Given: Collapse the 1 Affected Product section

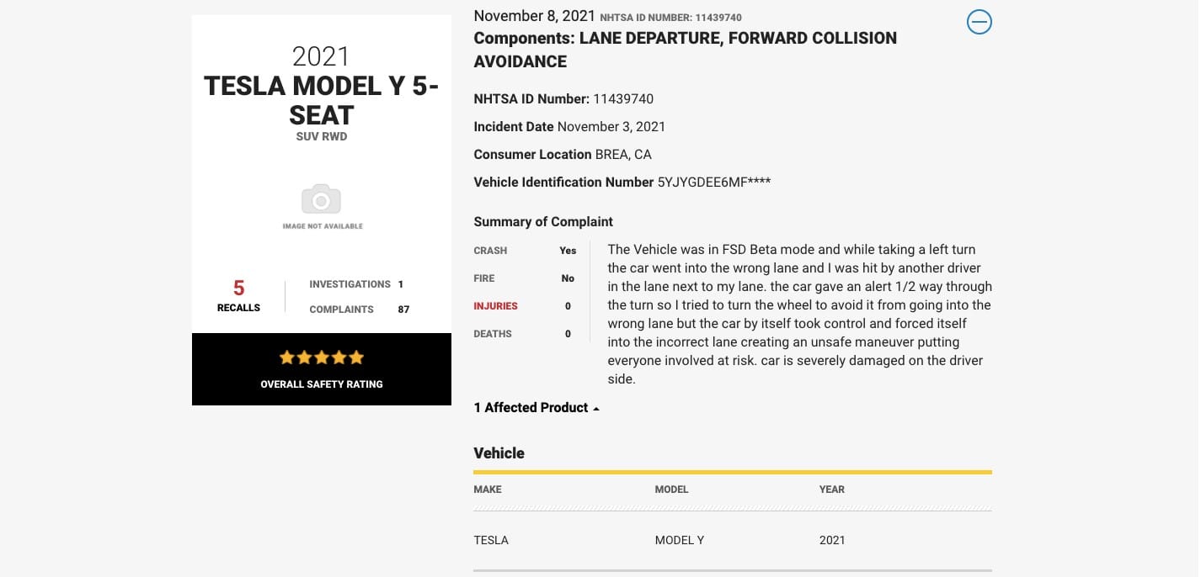Looking at the screenshot, I should point(535,407).
